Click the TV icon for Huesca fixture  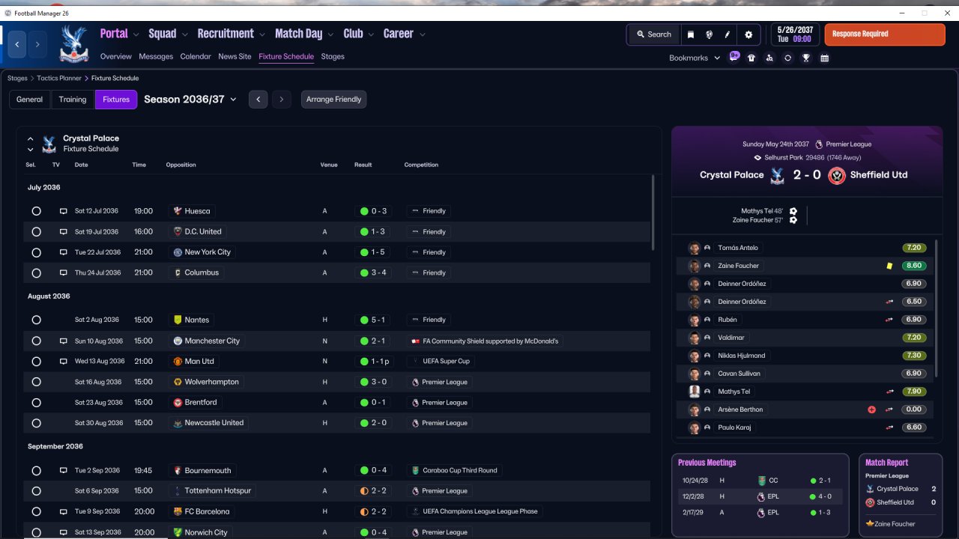[x=64, y=211]
